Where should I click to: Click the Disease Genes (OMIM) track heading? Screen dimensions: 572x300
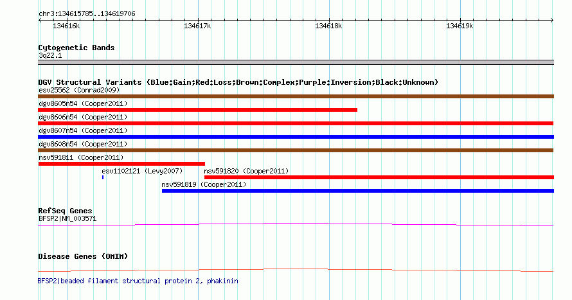pos(83,256)
